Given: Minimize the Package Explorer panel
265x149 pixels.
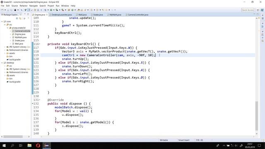Looking at the screenshot, I should pyautogui.click(x=25, y=14).
